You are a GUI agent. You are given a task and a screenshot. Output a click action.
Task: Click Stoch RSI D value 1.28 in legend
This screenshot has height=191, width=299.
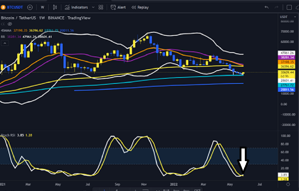click(29, 135)
